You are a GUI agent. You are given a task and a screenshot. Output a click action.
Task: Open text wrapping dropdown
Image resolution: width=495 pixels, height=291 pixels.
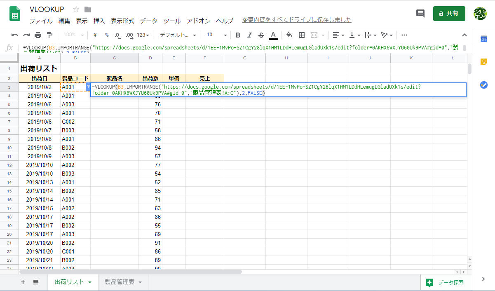[x=371, y=35]
